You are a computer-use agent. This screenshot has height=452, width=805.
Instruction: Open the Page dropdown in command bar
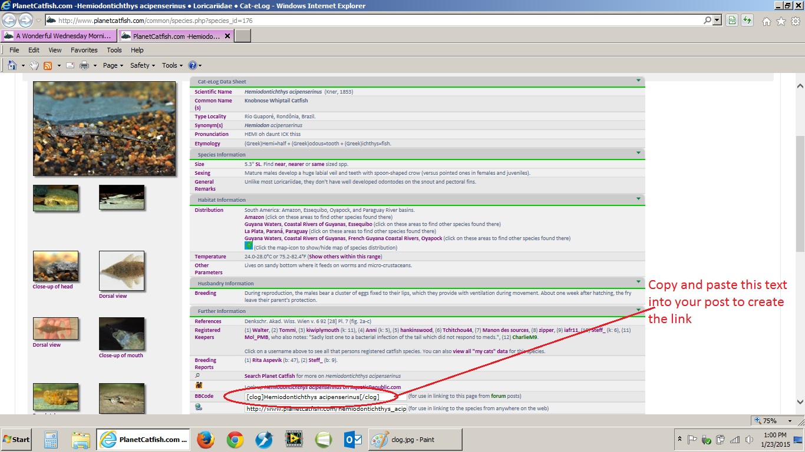coord(113,65)
